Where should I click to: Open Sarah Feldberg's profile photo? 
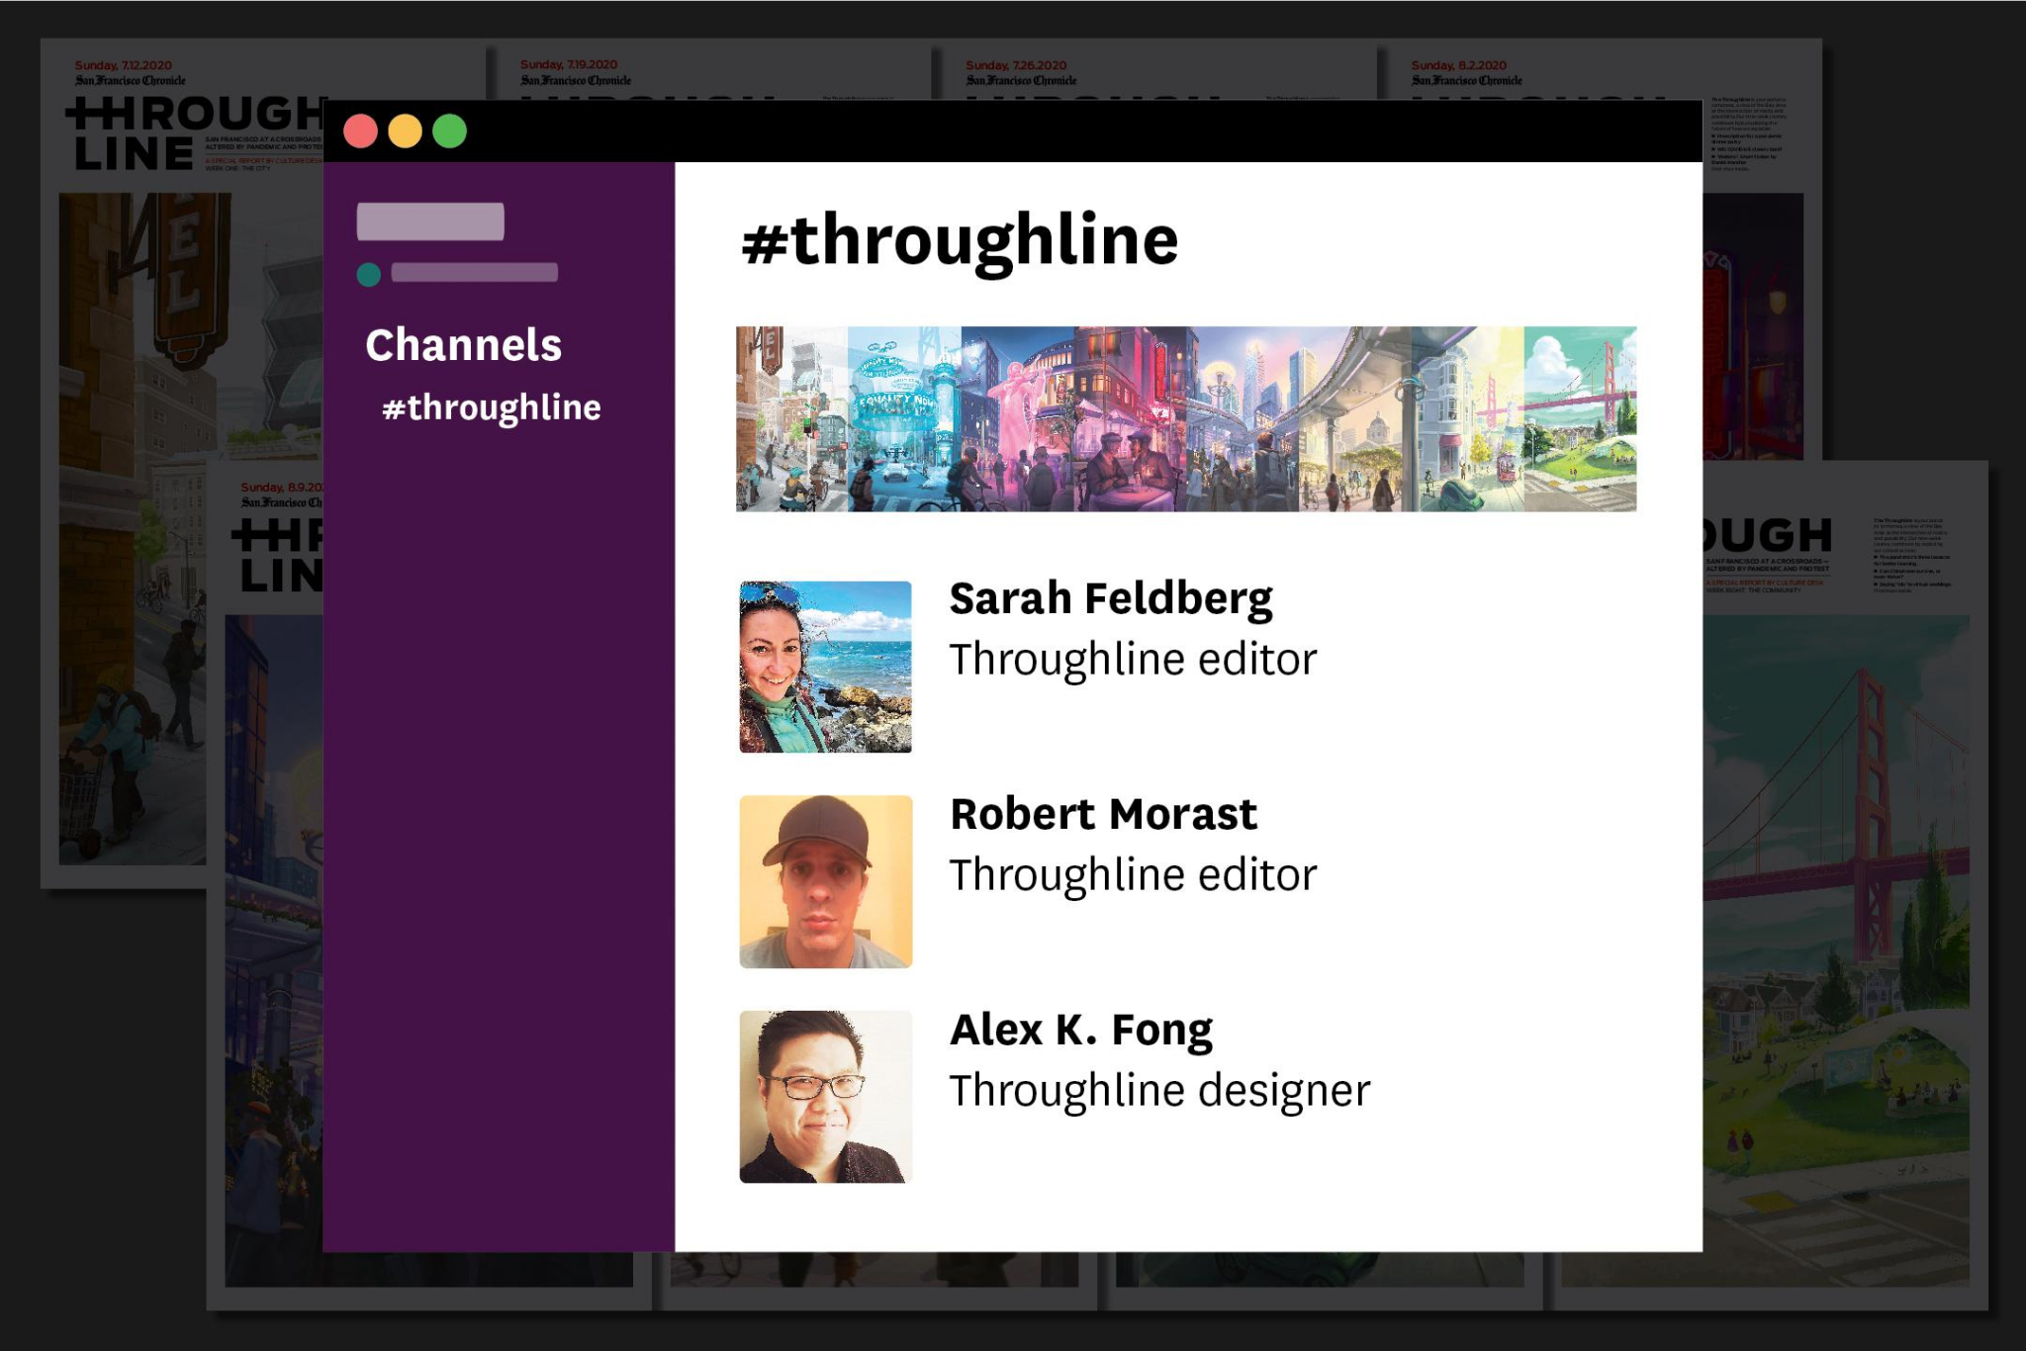[x=825, y=667]
